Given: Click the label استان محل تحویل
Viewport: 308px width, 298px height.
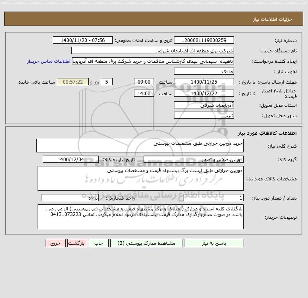Looking at the screenshot, I should tap(278, 106).
